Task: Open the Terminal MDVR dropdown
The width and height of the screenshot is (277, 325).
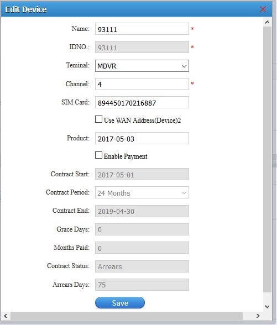Action: [x=142, y=66]
